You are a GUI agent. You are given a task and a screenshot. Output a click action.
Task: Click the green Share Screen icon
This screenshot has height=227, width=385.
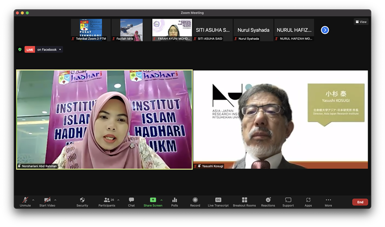153,200
